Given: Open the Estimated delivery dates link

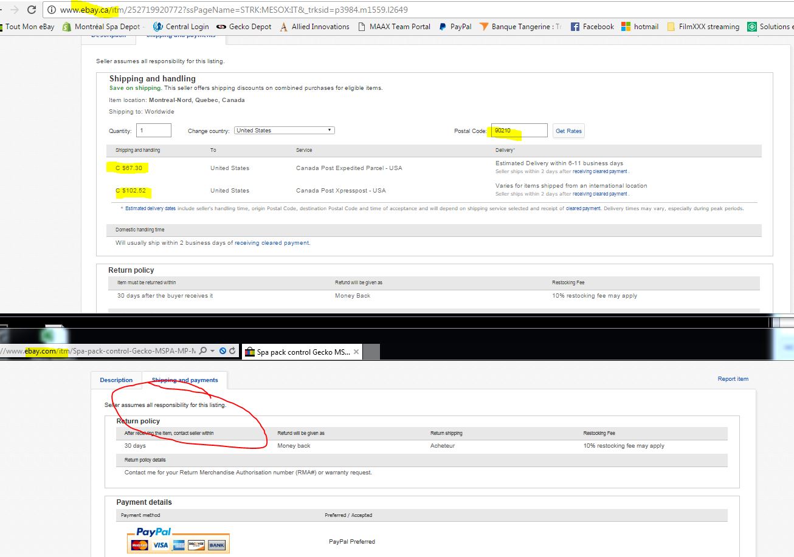Looking at the screenshot, I should pos(150,208).
